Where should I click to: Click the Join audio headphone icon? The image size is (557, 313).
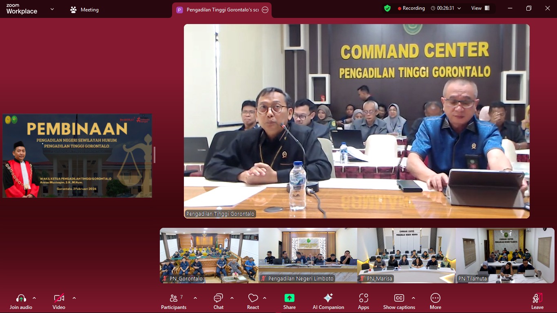21,298
